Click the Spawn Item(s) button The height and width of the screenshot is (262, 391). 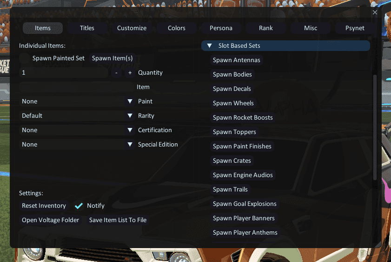click(x=112, y=58)
